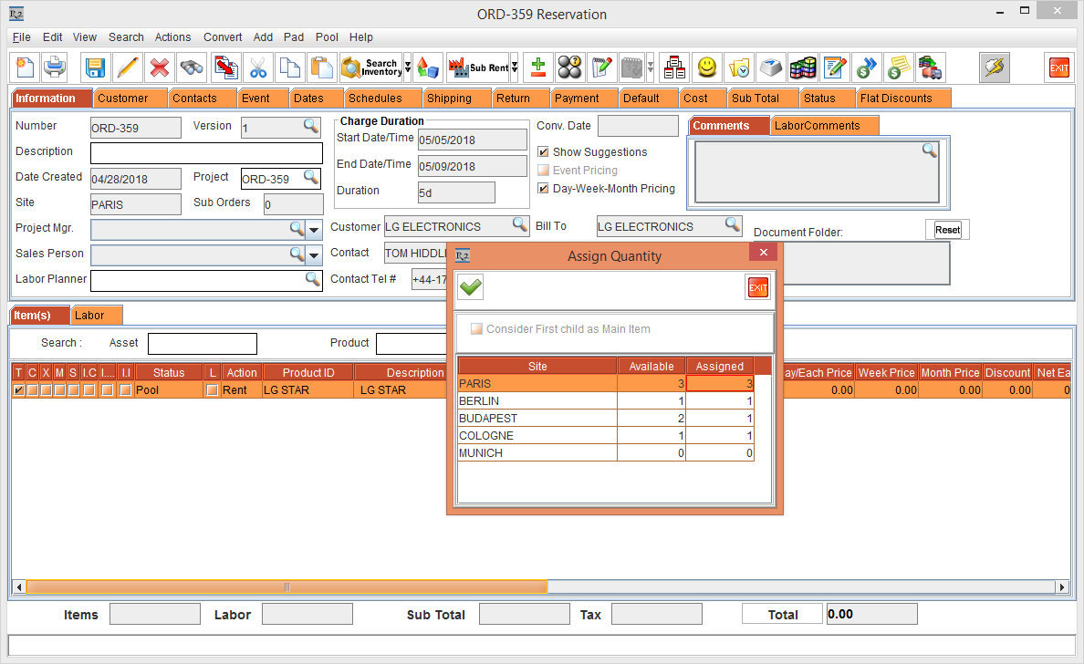The width and height of the screenshot is (1084, 664).
Task: Click the Save floppy disk icon
Action: tap(95, 67)
